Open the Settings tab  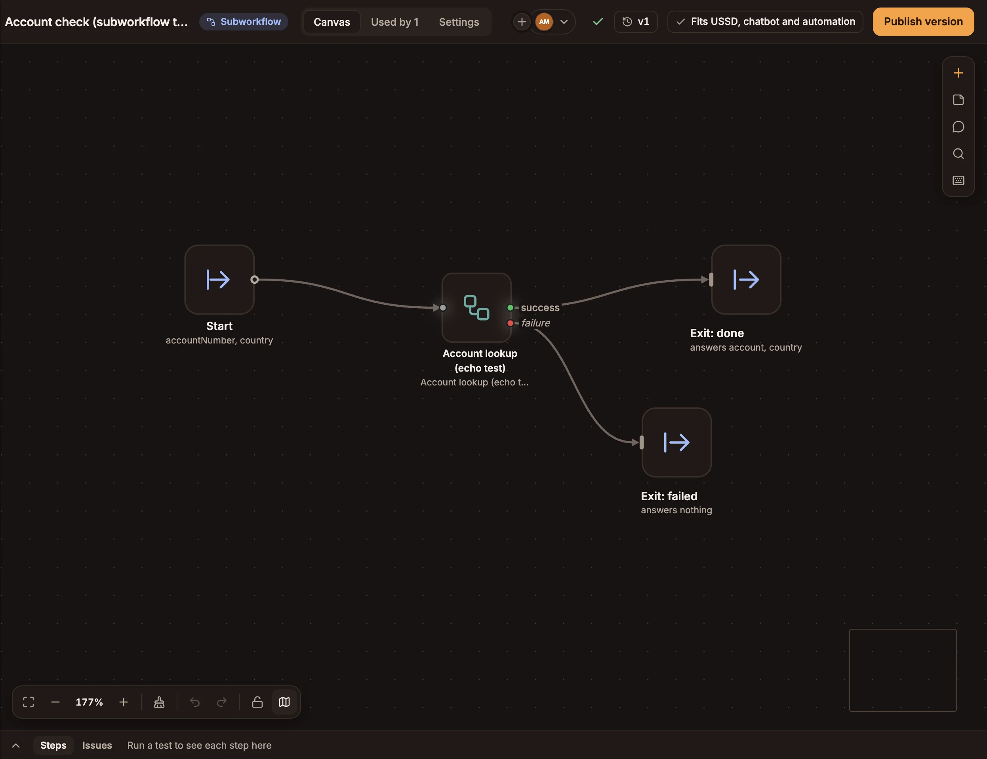459,22
